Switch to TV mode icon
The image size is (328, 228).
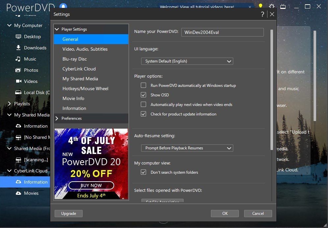(283, 7)
